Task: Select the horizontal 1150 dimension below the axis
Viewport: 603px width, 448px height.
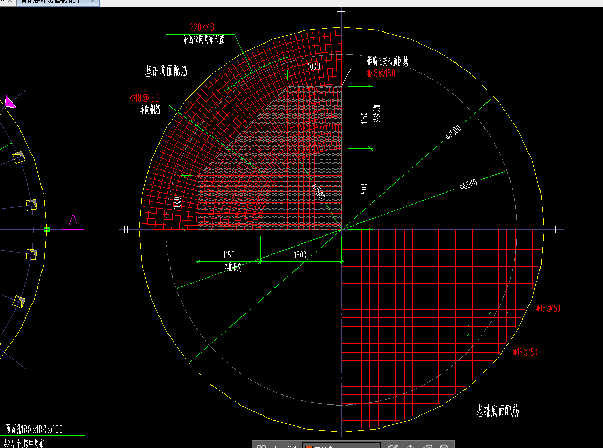Action: [228, 255]
